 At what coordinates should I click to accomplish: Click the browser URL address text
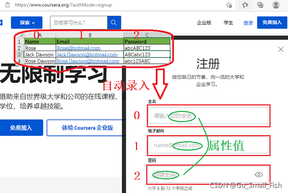click(x=63, y=5)
